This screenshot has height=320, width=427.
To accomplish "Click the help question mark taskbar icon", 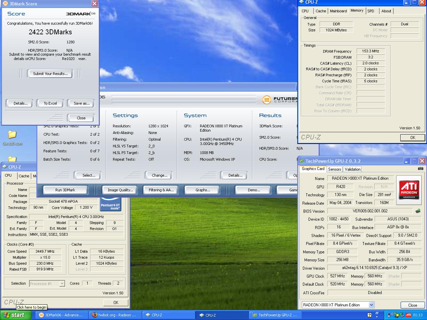I will click(x=369, y=315).
